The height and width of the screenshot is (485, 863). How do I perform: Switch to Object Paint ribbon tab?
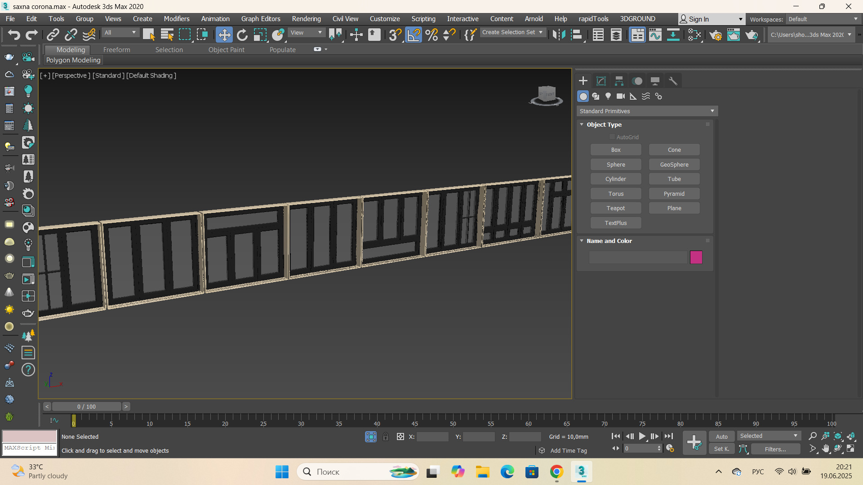pyautogui.click(x=226, y=50)
